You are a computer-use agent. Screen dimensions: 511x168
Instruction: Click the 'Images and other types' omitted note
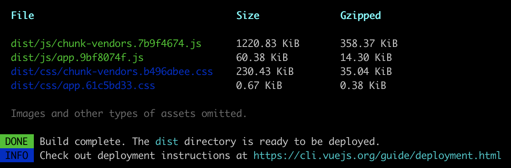point(129,114)
